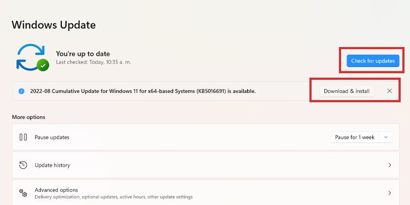Click the cumulative update description text
The width and height of the screenshot is (410, 205).
[x=143, y=91]
